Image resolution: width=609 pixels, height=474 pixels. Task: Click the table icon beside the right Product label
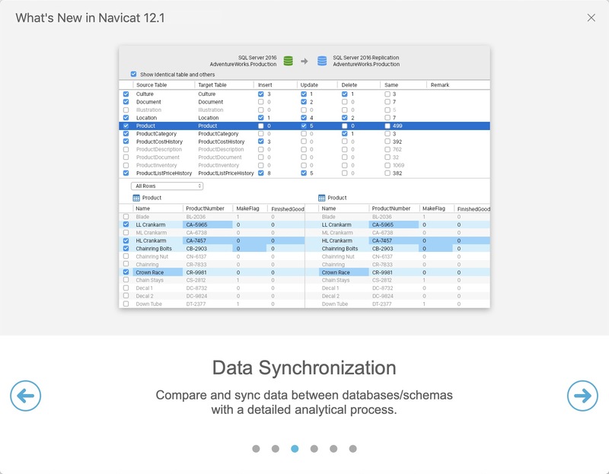coord(321,198)
